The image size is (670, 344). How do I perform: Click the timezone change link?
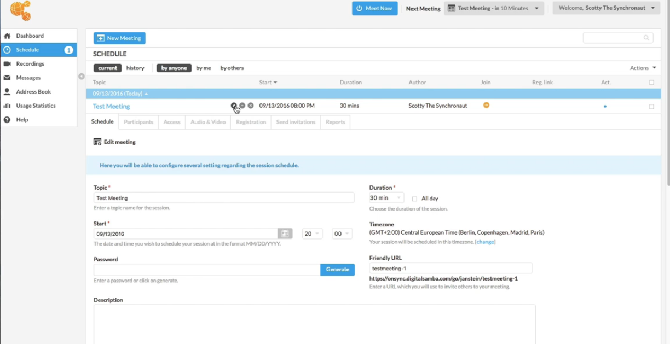(485, 242)
